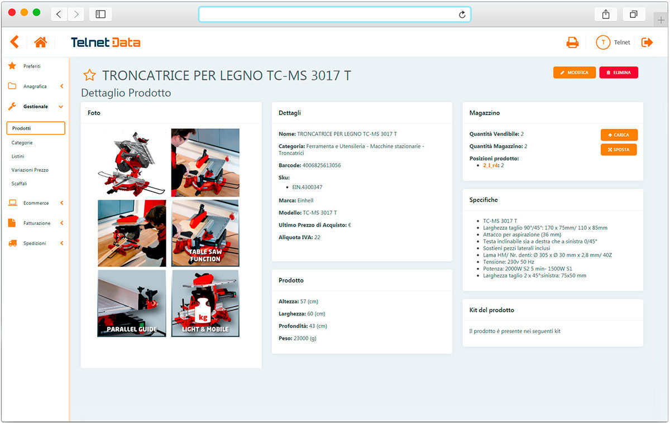This screenshot has width=670, height=423.
Task: Click the Aliquota IVA value 22
Action: (317, 238)
